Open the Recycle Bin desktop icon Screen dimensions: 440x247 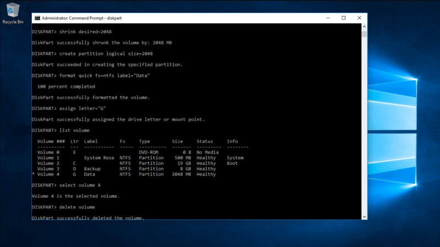(x=13, y=12)
